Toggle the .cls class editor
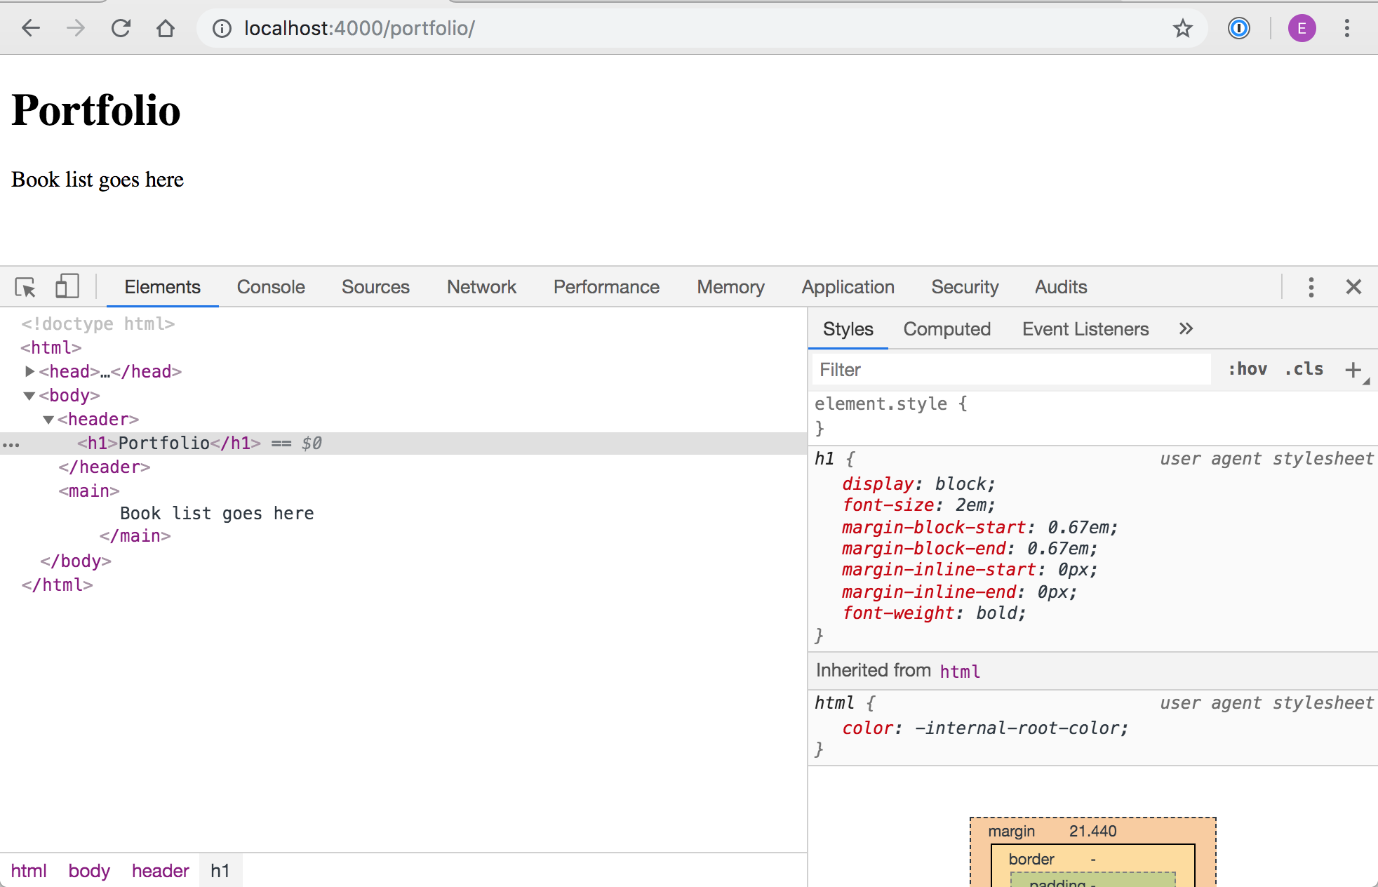 (x=1304, y=369)
